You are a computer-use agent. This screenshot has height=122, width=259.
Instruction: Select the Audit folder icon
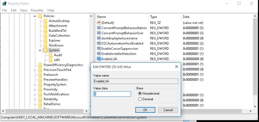click(51, 55)
